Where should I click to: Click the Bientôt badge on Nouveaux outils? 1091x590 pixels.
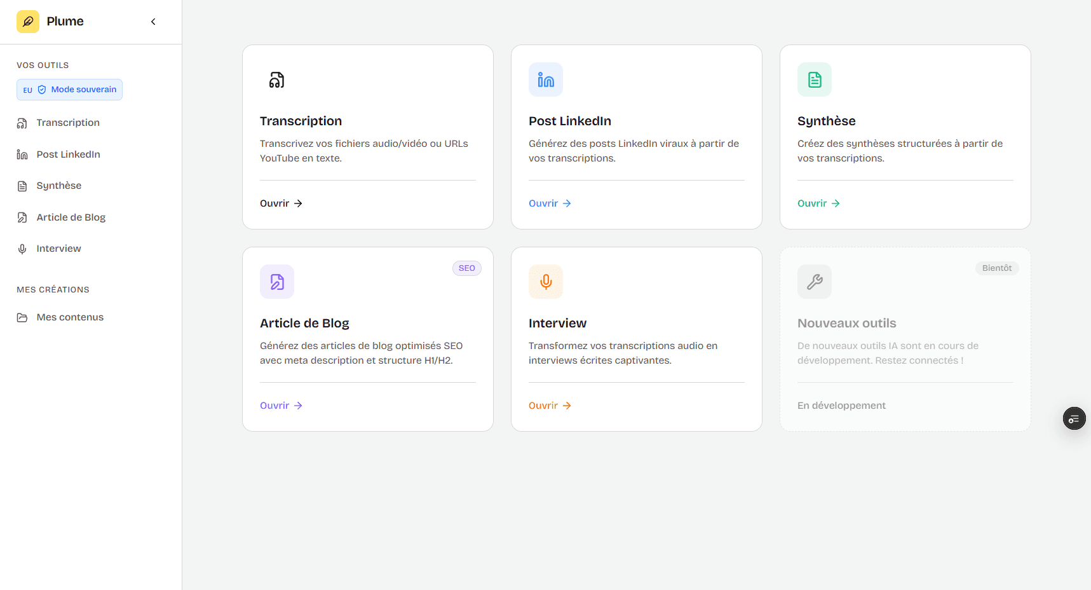(x=996, y=268)
